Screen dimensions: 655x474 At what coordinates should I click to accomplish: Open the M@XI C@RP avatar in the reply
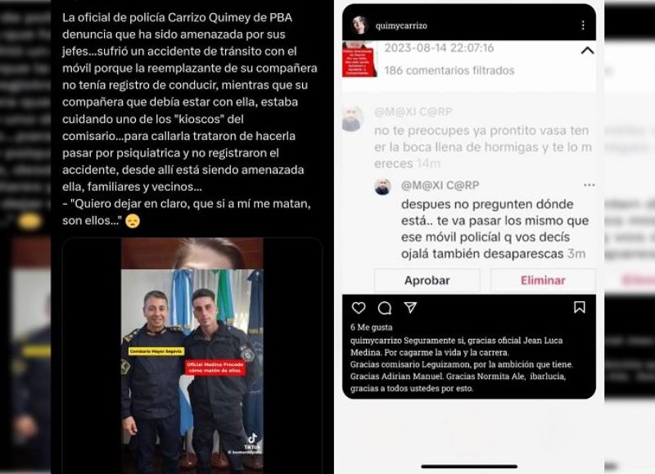click(382, 187)
